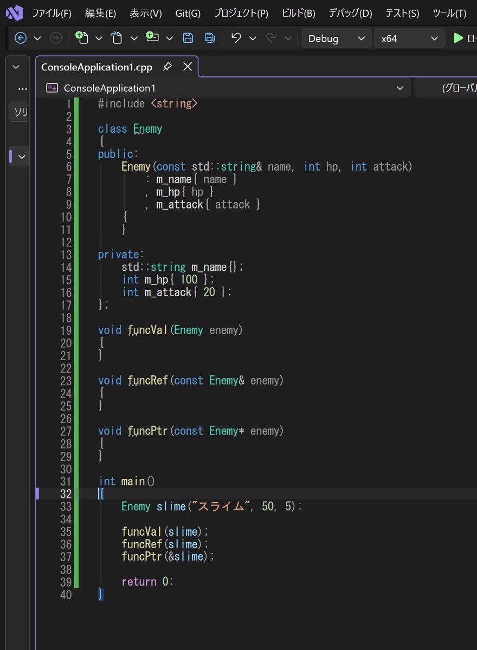Open the Git(G) menu
The height and width of the screenshot is (650, 477).
[x=188, y=14]
